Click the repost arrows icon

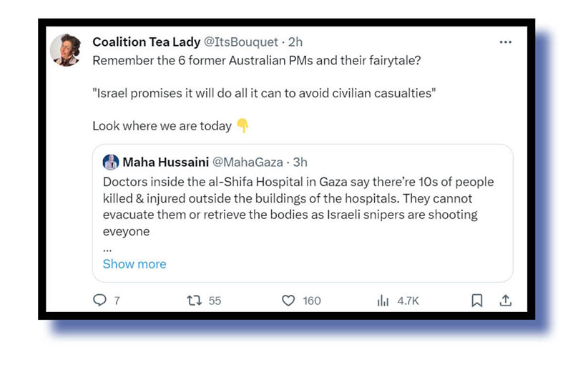[x=193, y=301]
